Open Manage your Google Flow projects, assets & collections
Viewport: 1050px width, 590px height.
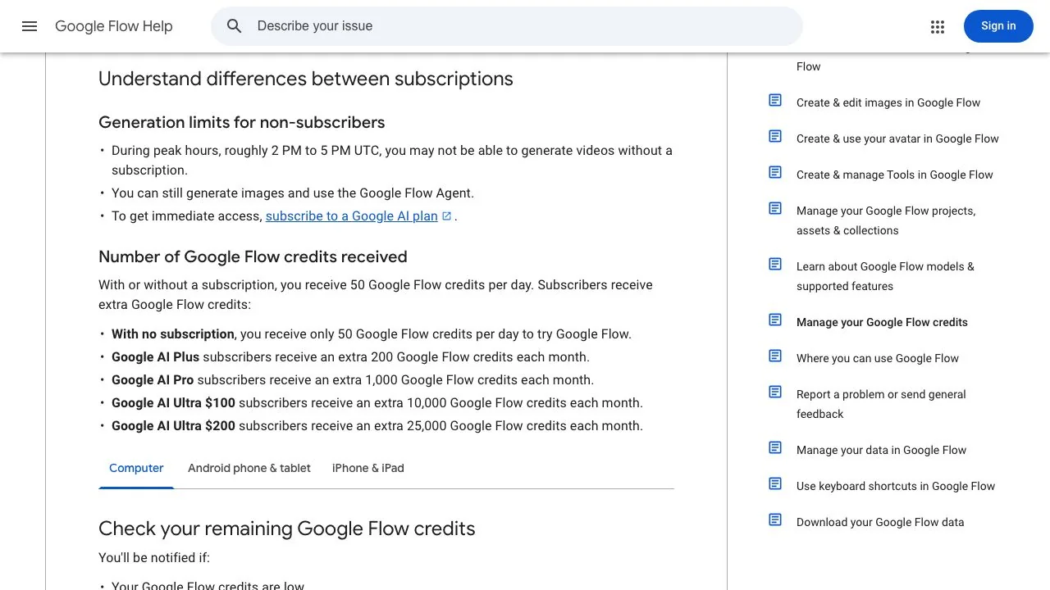pos(886,220)
